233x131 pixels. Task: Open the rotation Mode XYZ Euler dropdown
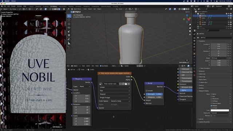pyautogui.click(x=219, y=58)
